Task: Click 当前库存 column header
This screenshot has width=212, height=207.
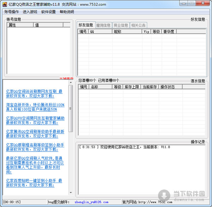Action: 150,87
